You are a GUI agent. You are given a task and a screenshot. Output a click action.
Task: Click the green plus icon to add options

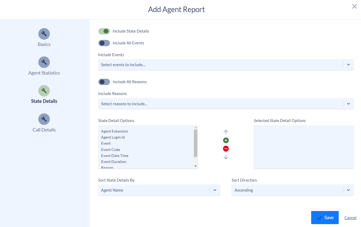coord(226,140)
